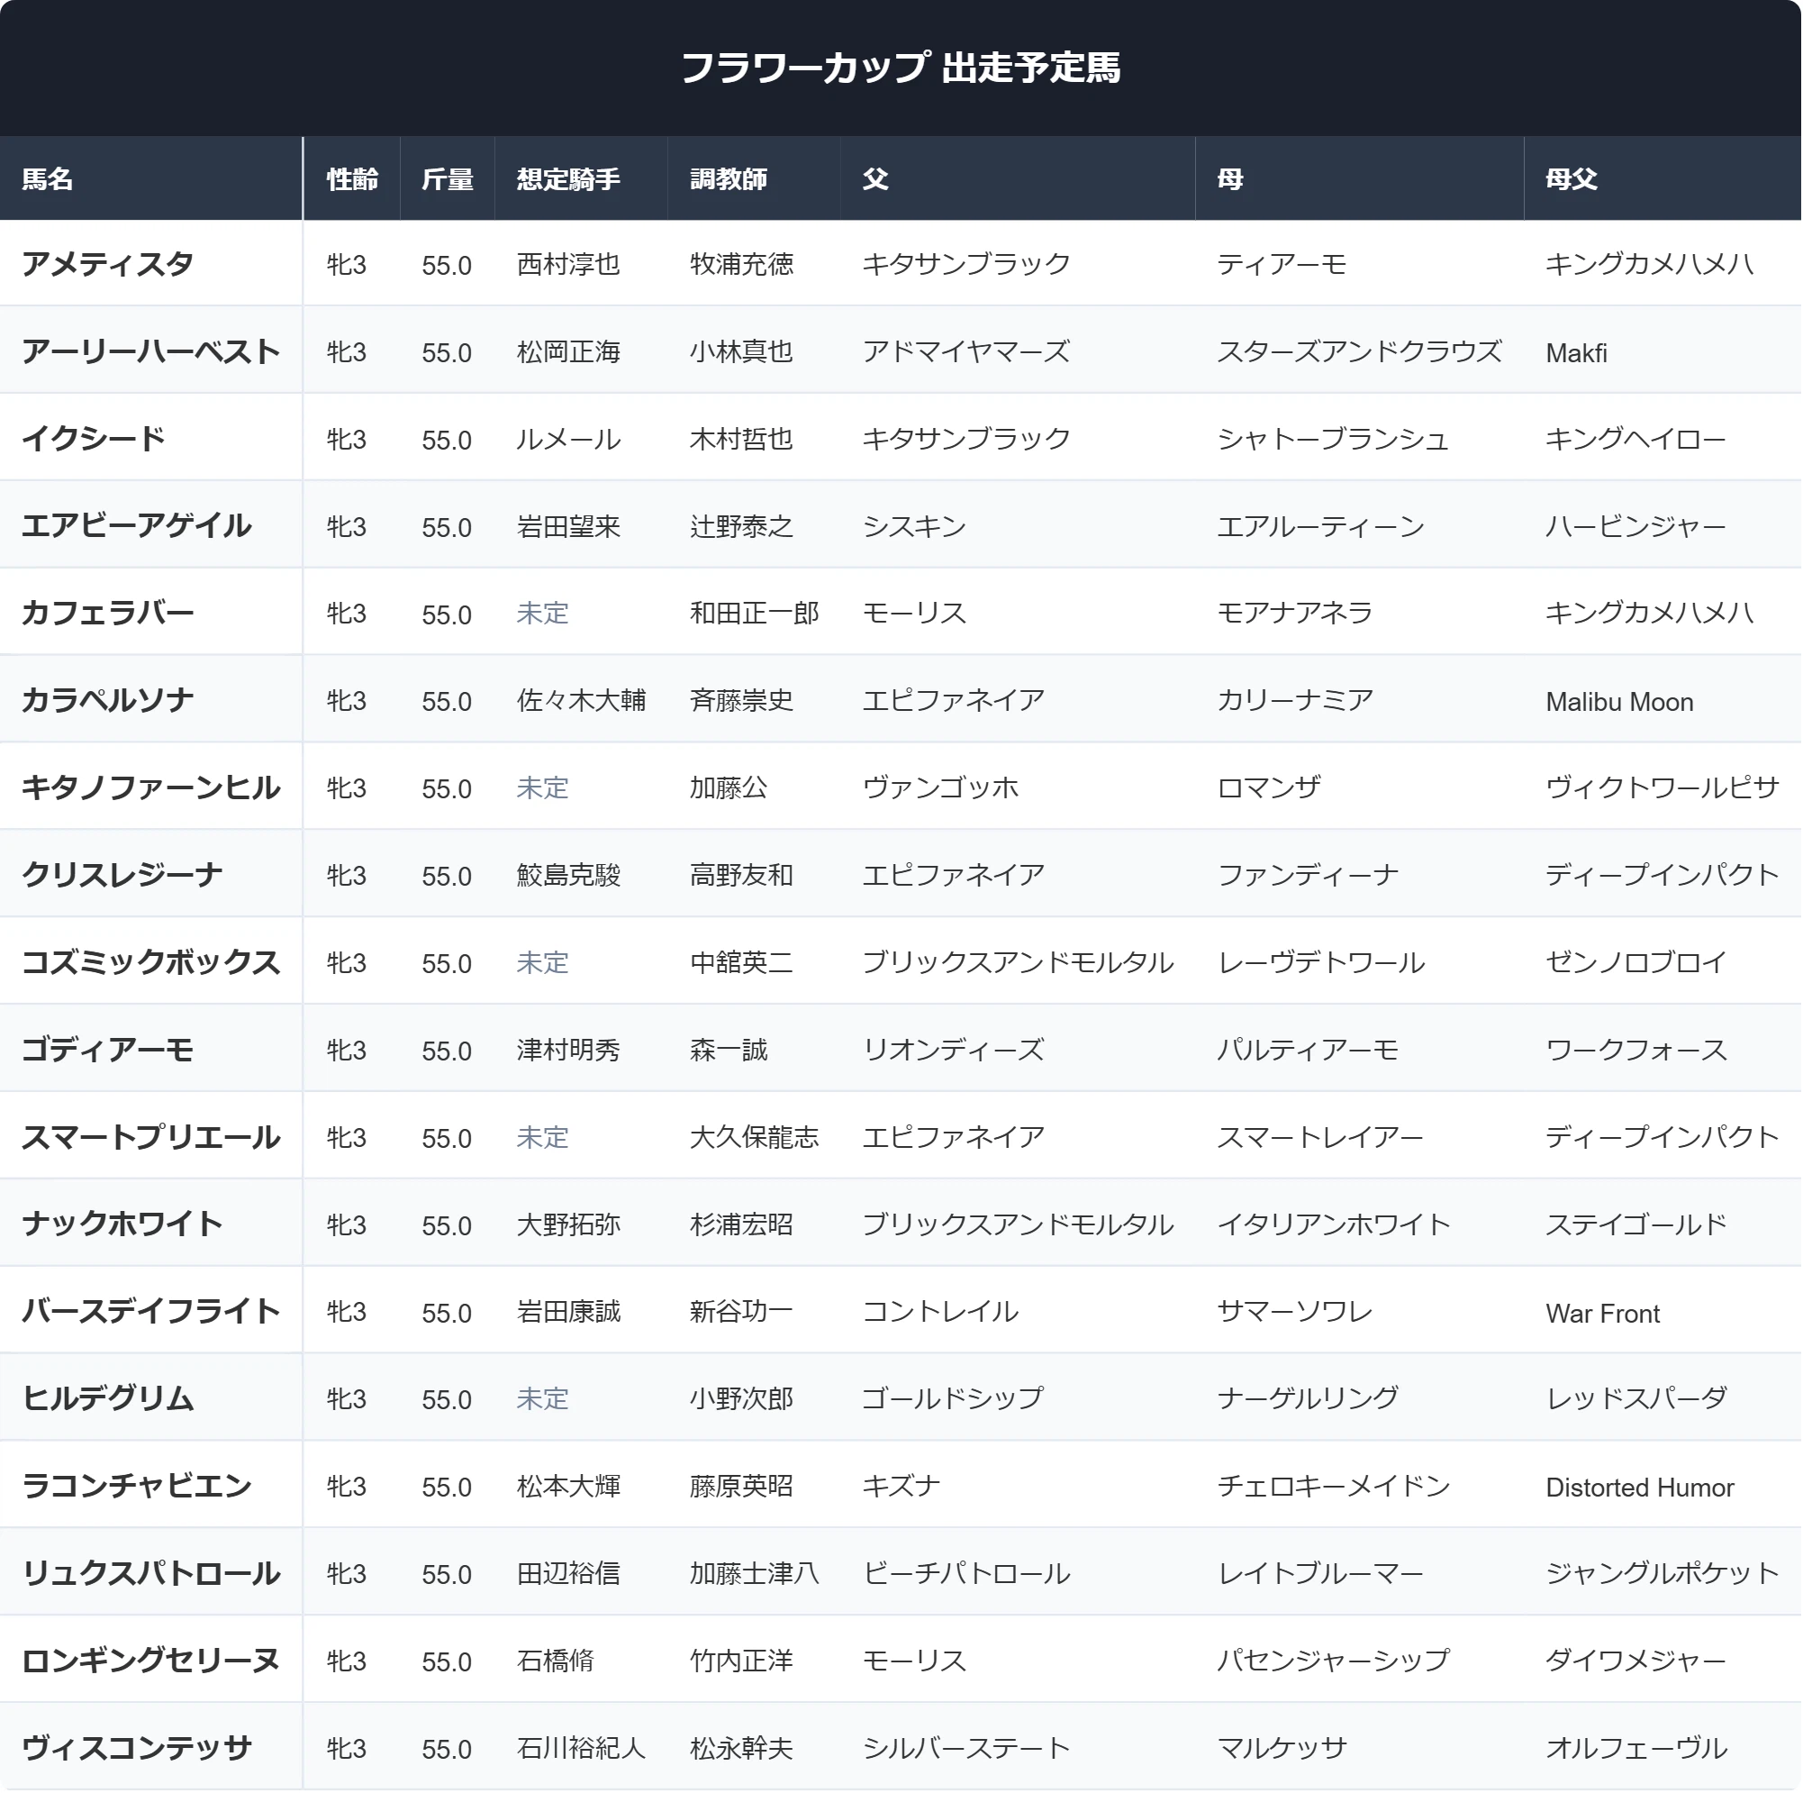1803x1793 pixels.
Task: Select horse name クリスレジーナ
Action: (123, 875)
